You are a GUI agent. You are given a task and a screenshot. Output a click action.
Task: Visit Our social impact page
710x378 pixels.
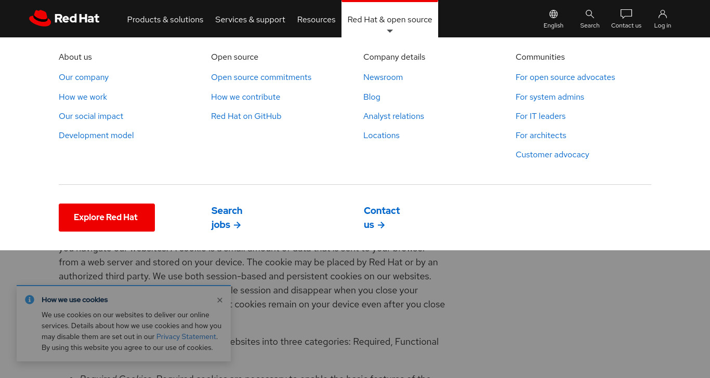[x=91, y=116]
